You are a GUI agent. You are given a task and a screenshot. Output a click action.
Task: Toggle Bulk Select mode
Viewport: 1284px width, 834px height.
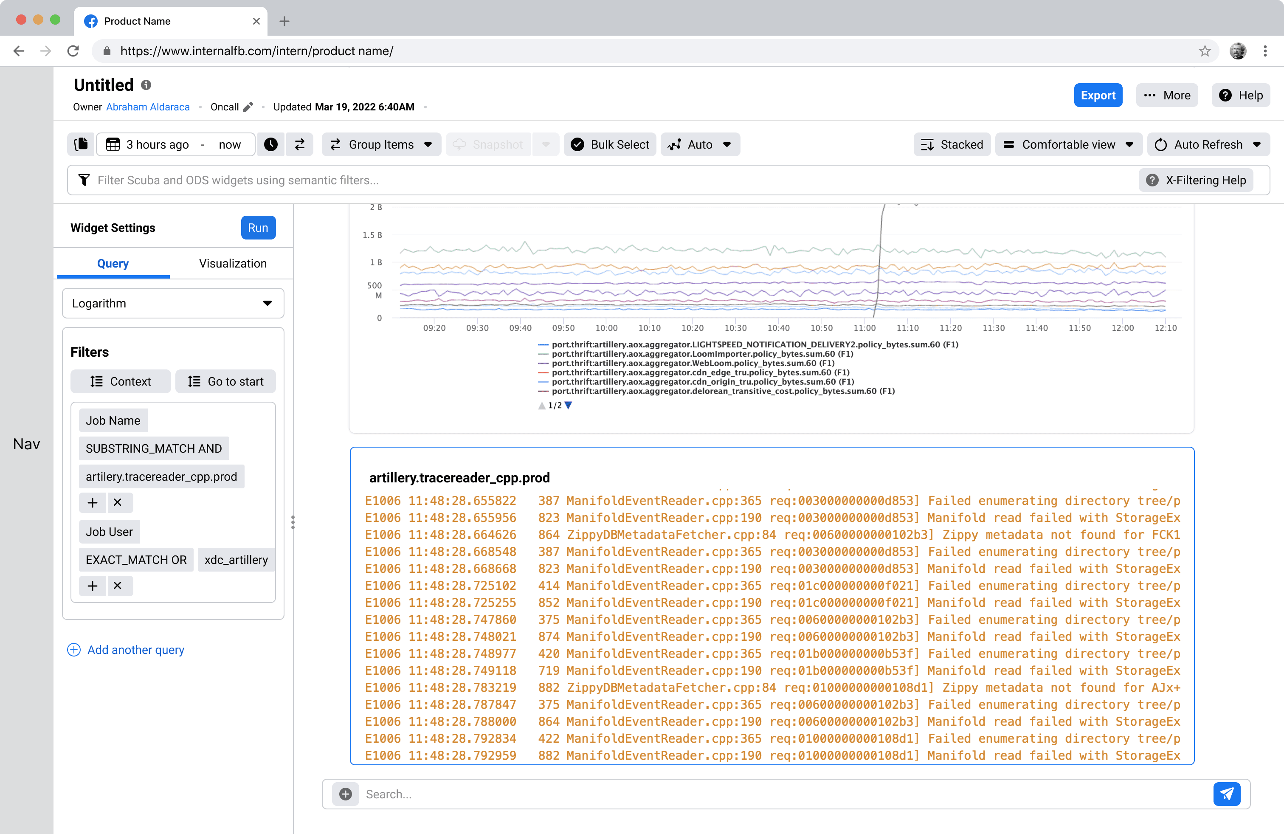pyautogui.click(x=610, y=144)
